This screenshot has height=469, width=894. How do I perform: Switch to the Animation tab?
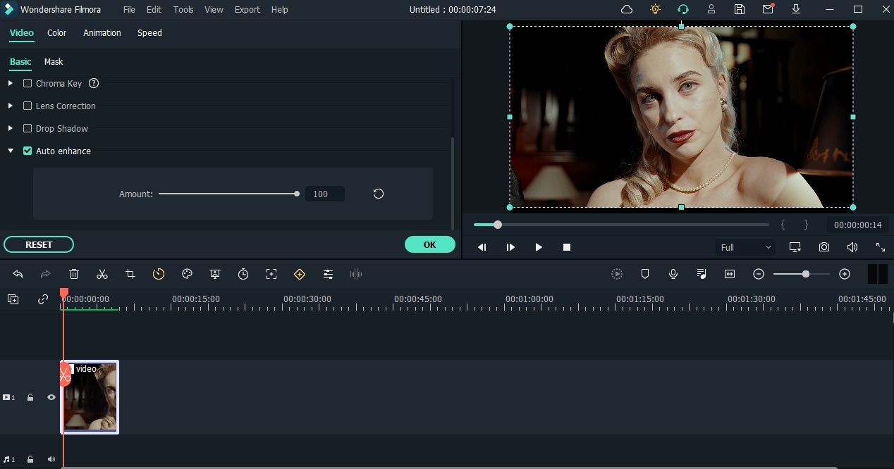[x=102, y=32]
